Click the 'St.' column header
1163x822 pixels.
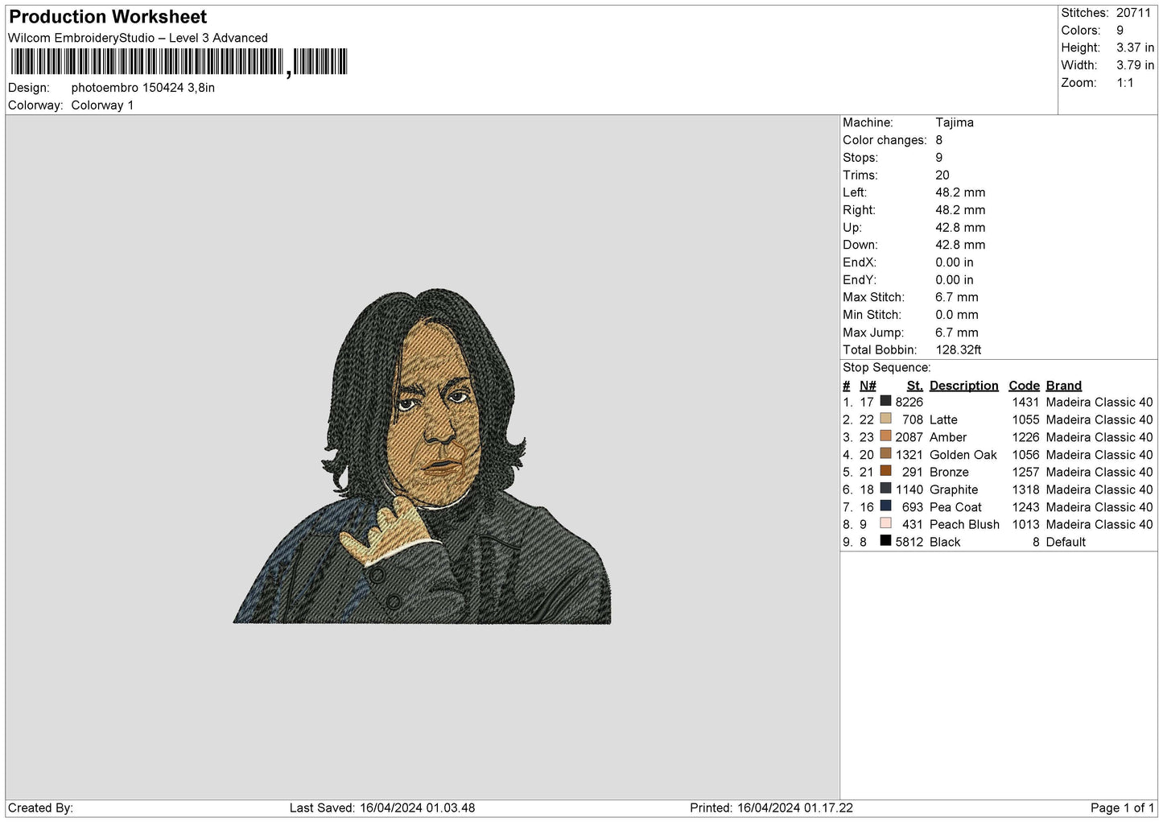pos(914,386)
